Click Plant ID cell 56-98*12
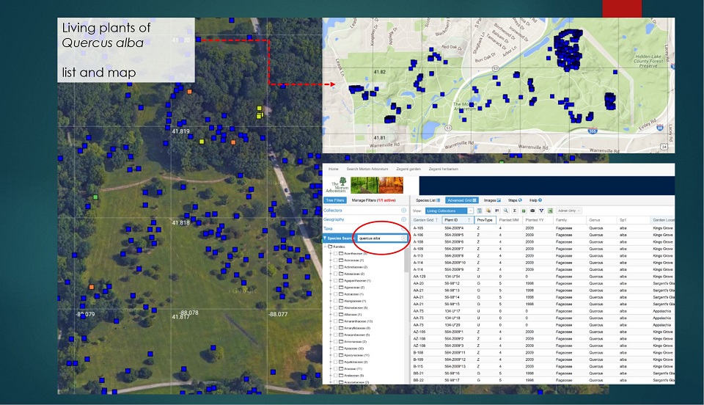The height and width of the screenshot is (405, 704). pyautogui.click(x=452, y=283)
